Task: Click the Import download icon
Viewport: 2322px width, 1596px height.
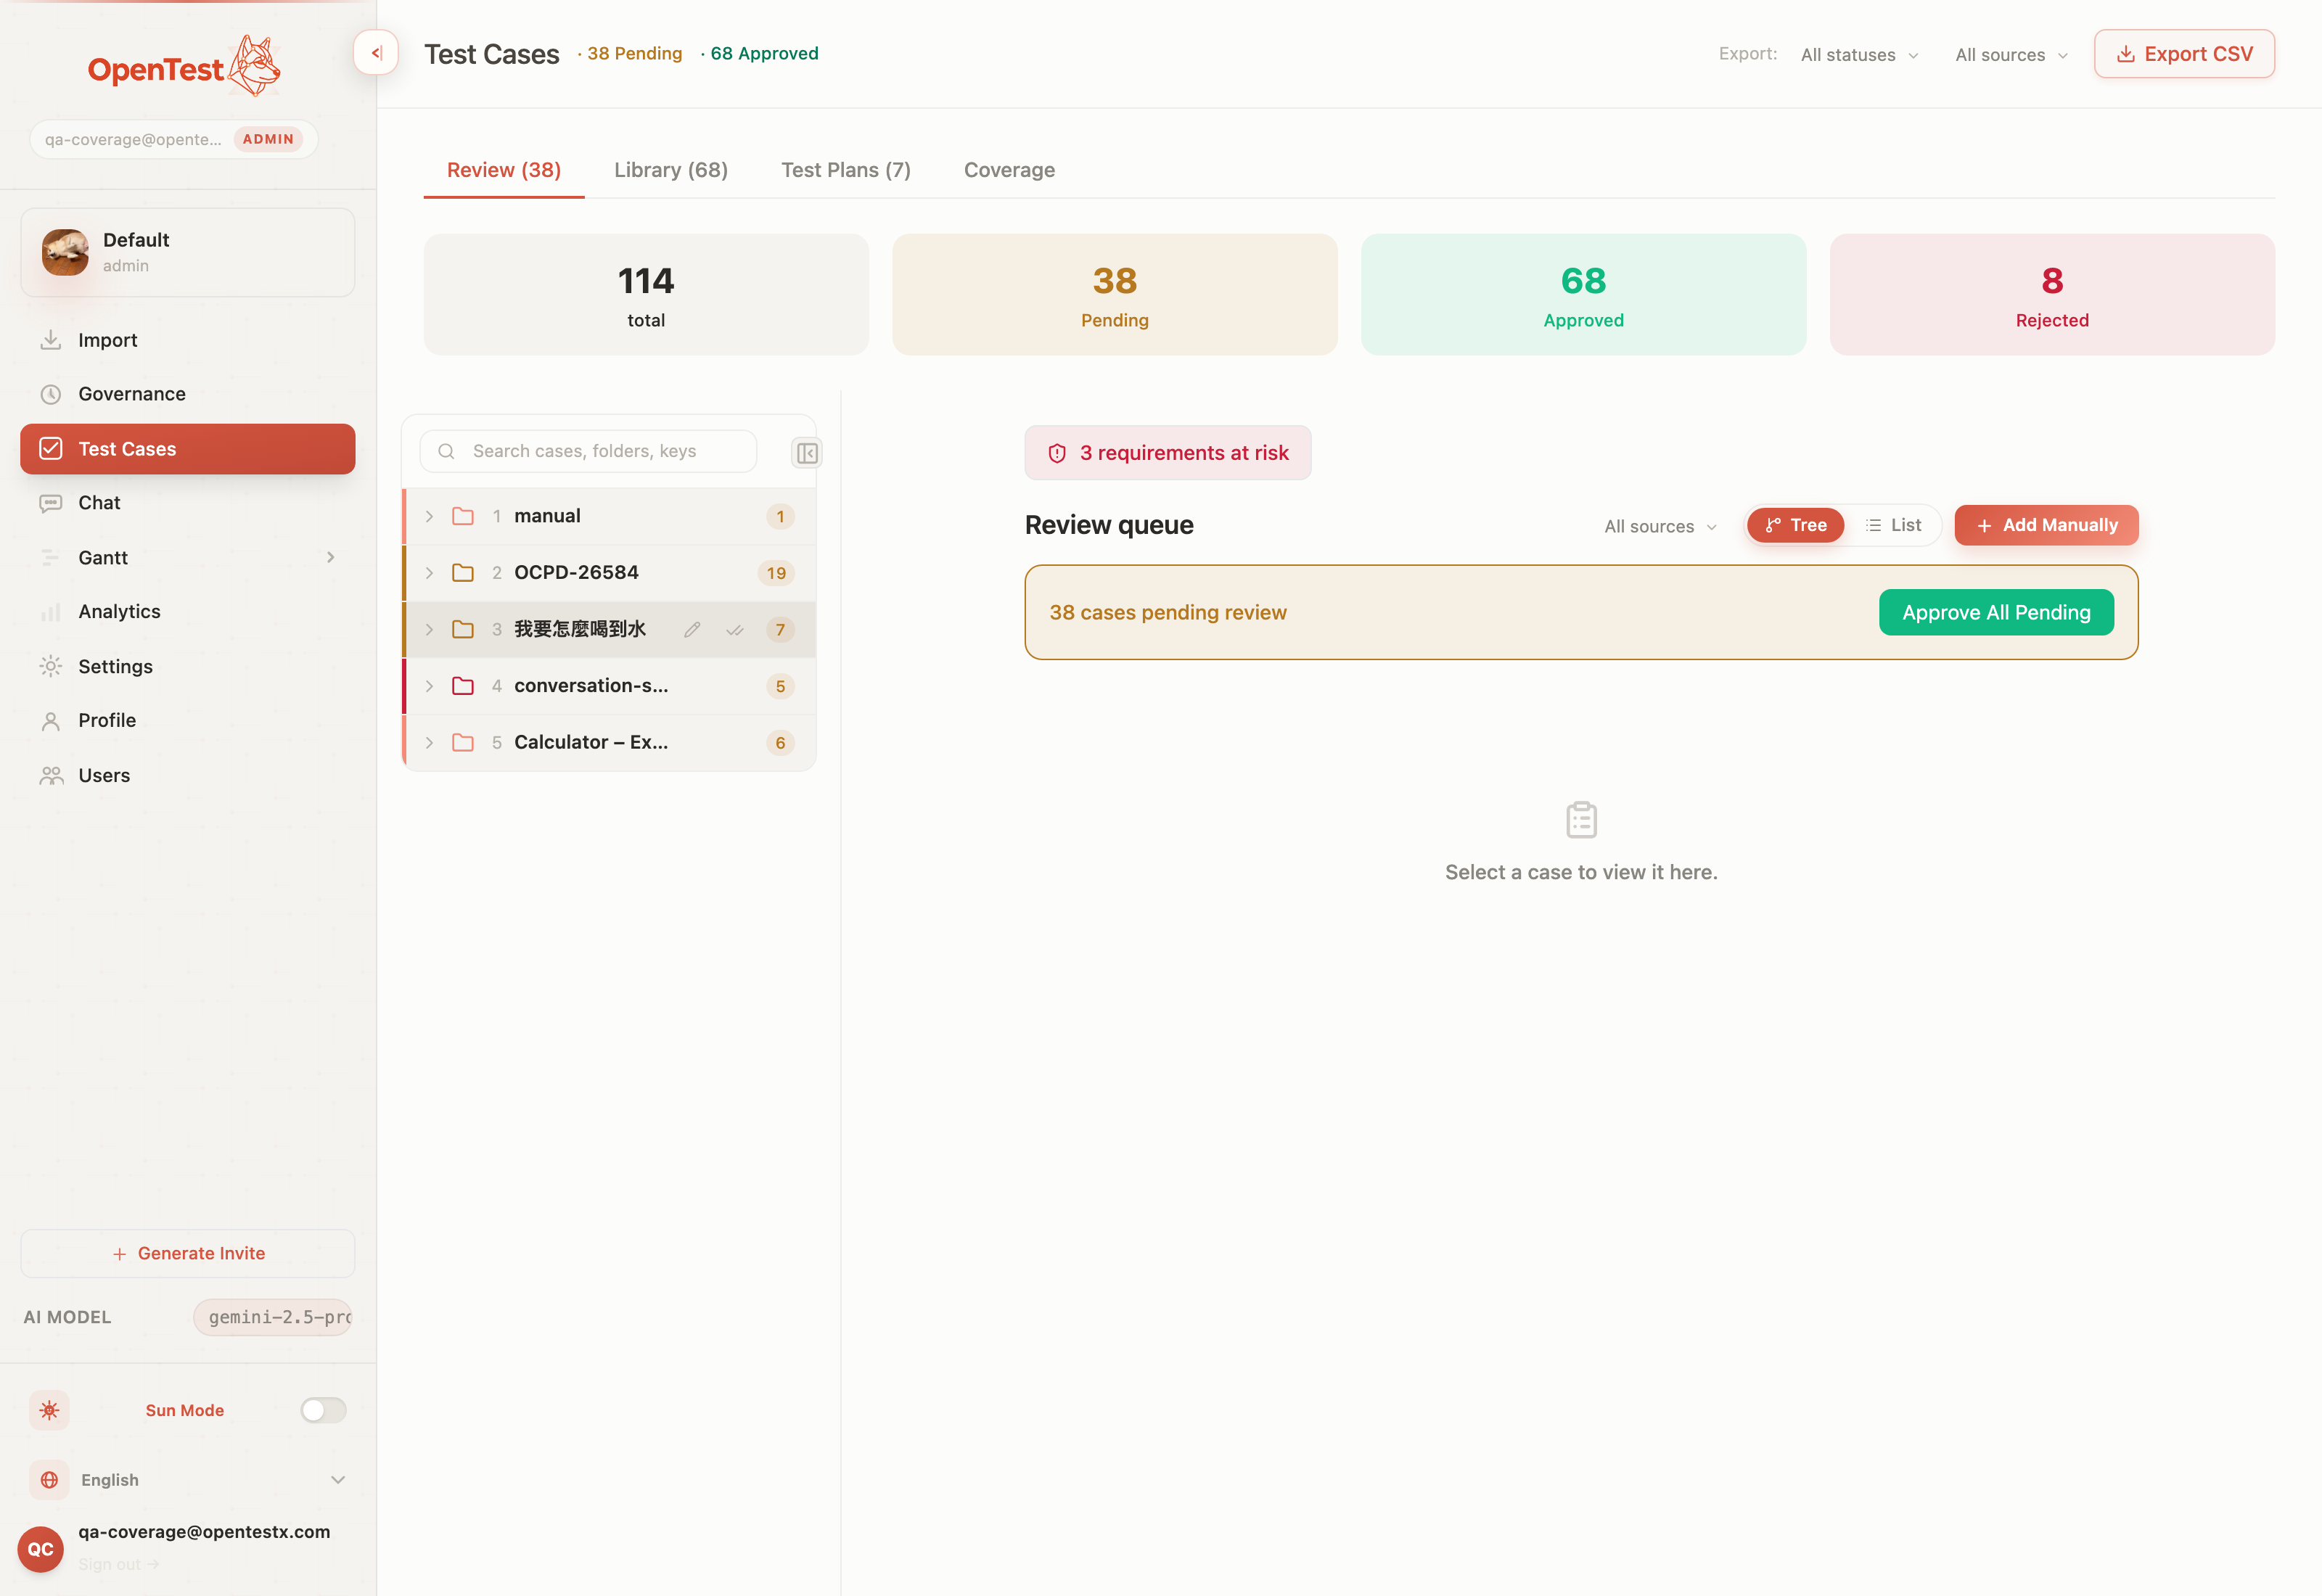Action: tap(51, 340)
